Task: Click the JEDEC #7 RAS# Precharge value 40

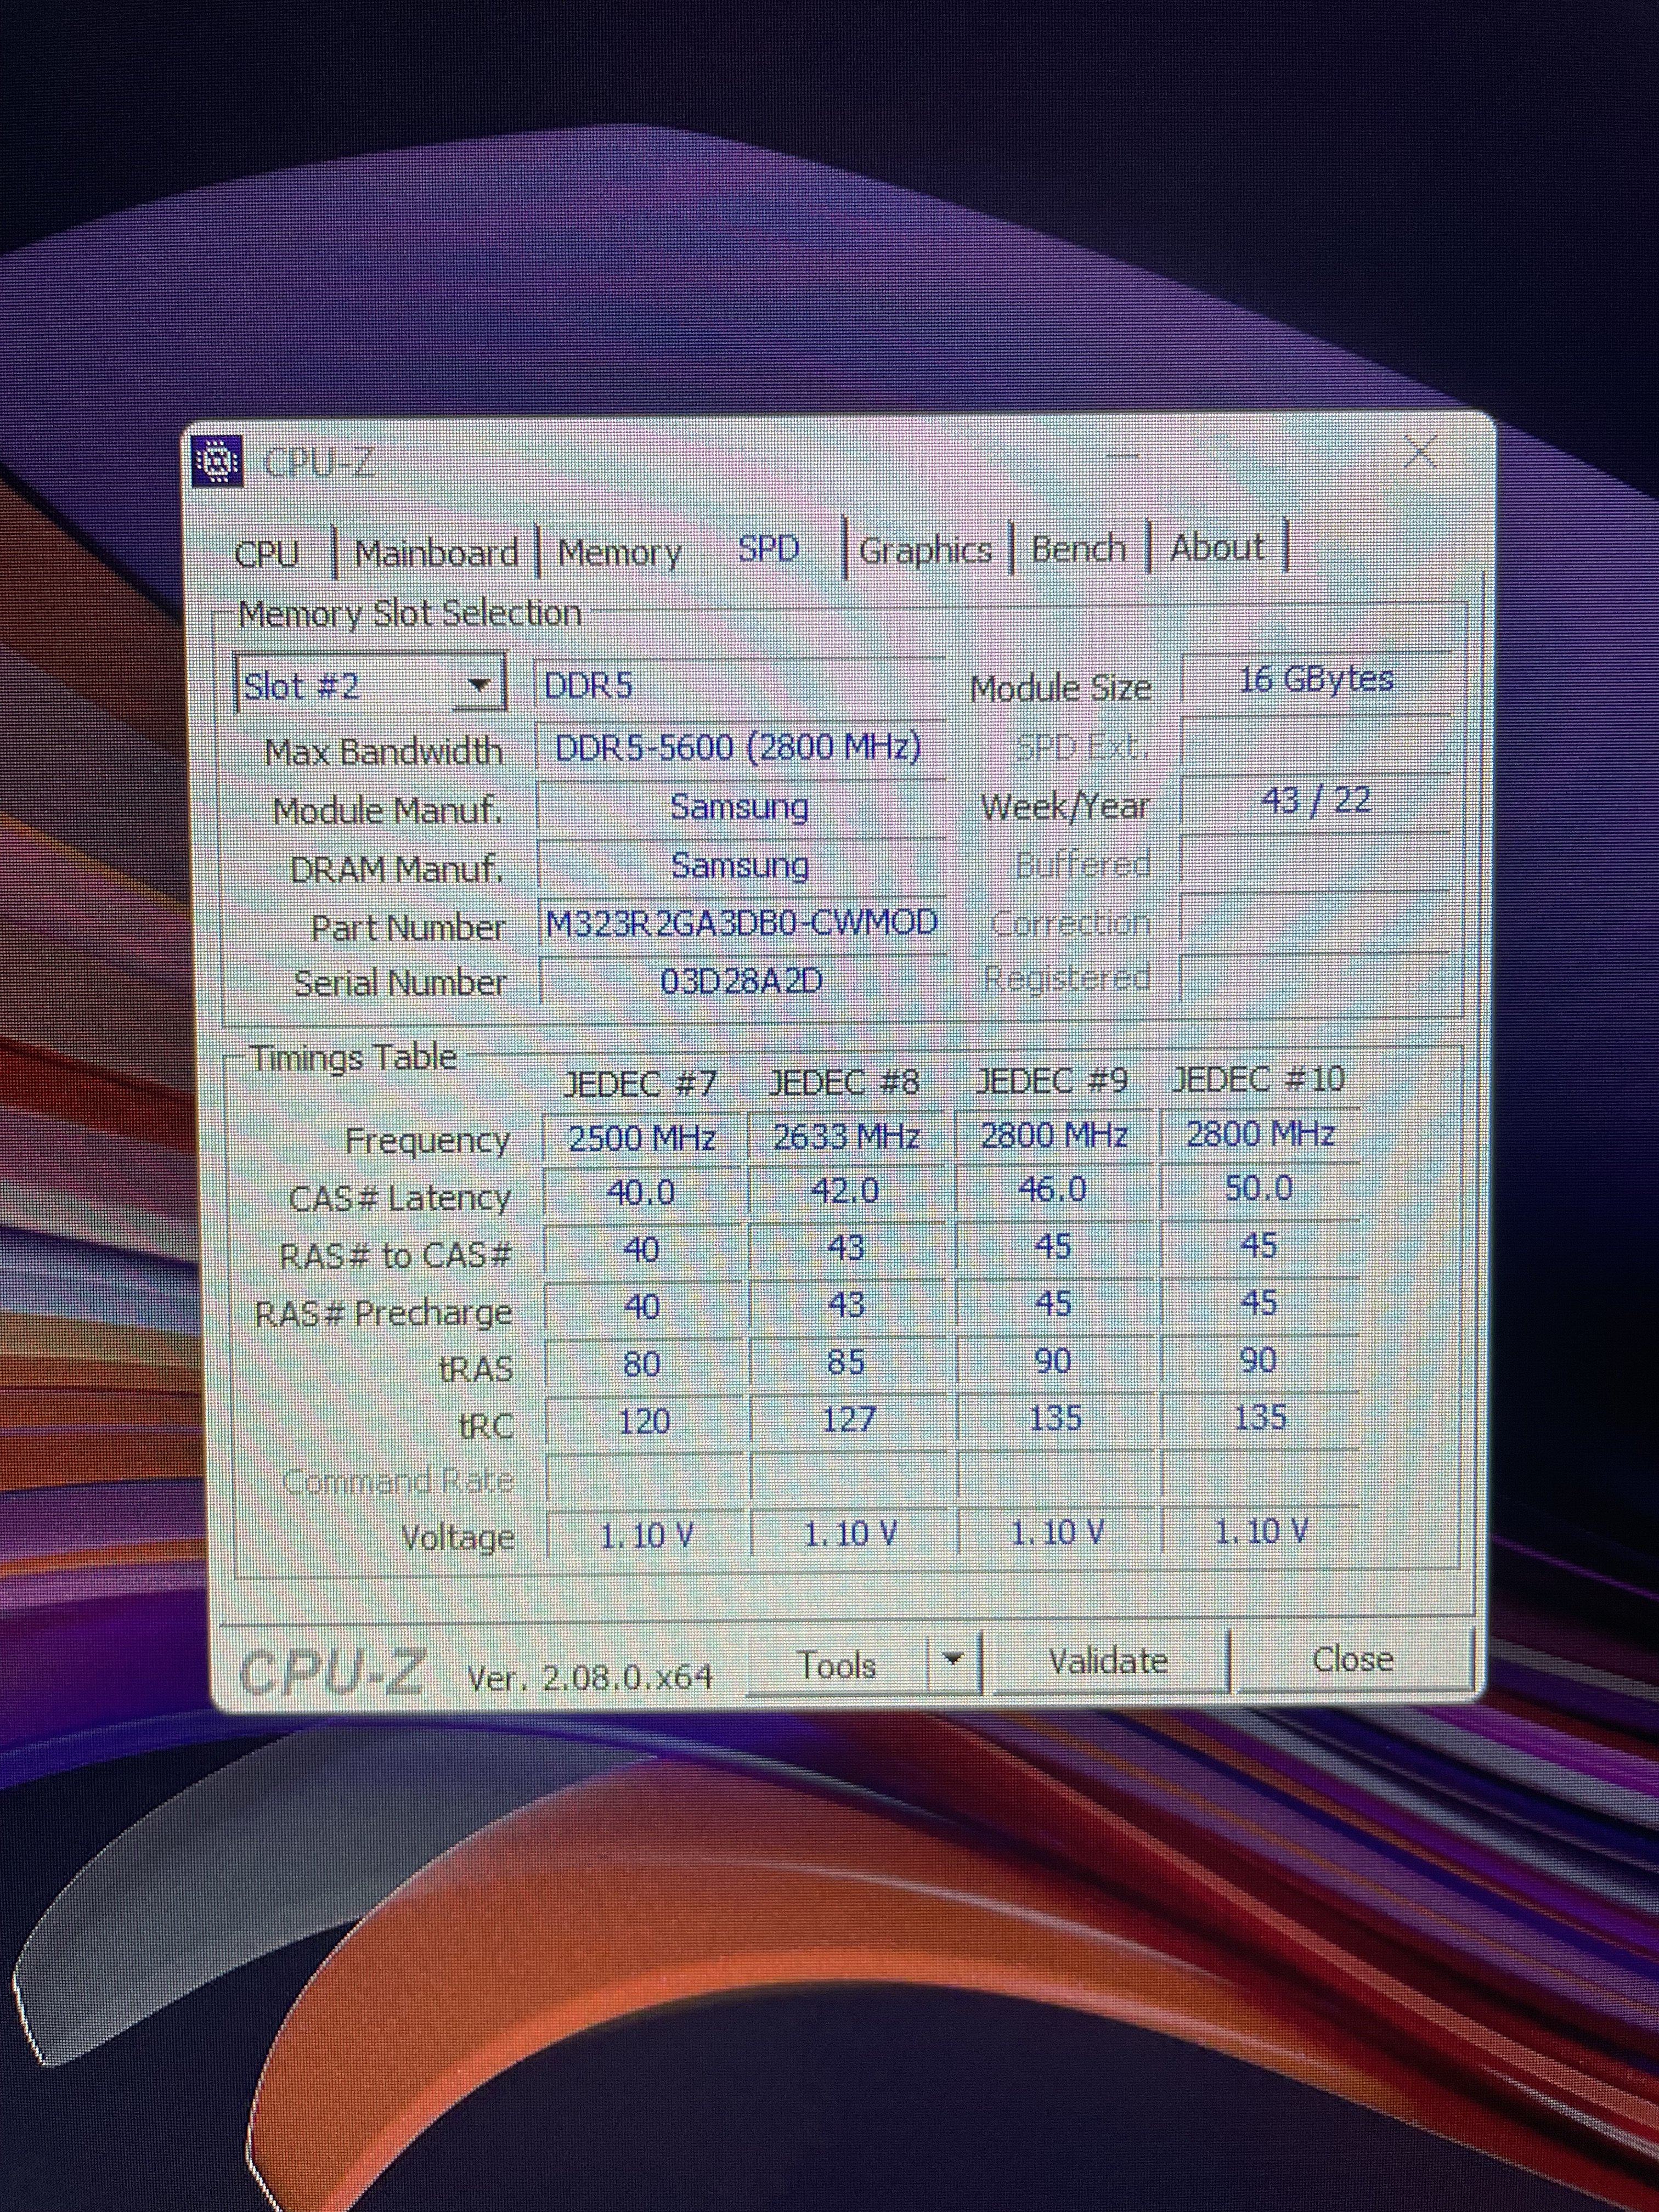Action: pyautogui.click(x=642, y=1307)
